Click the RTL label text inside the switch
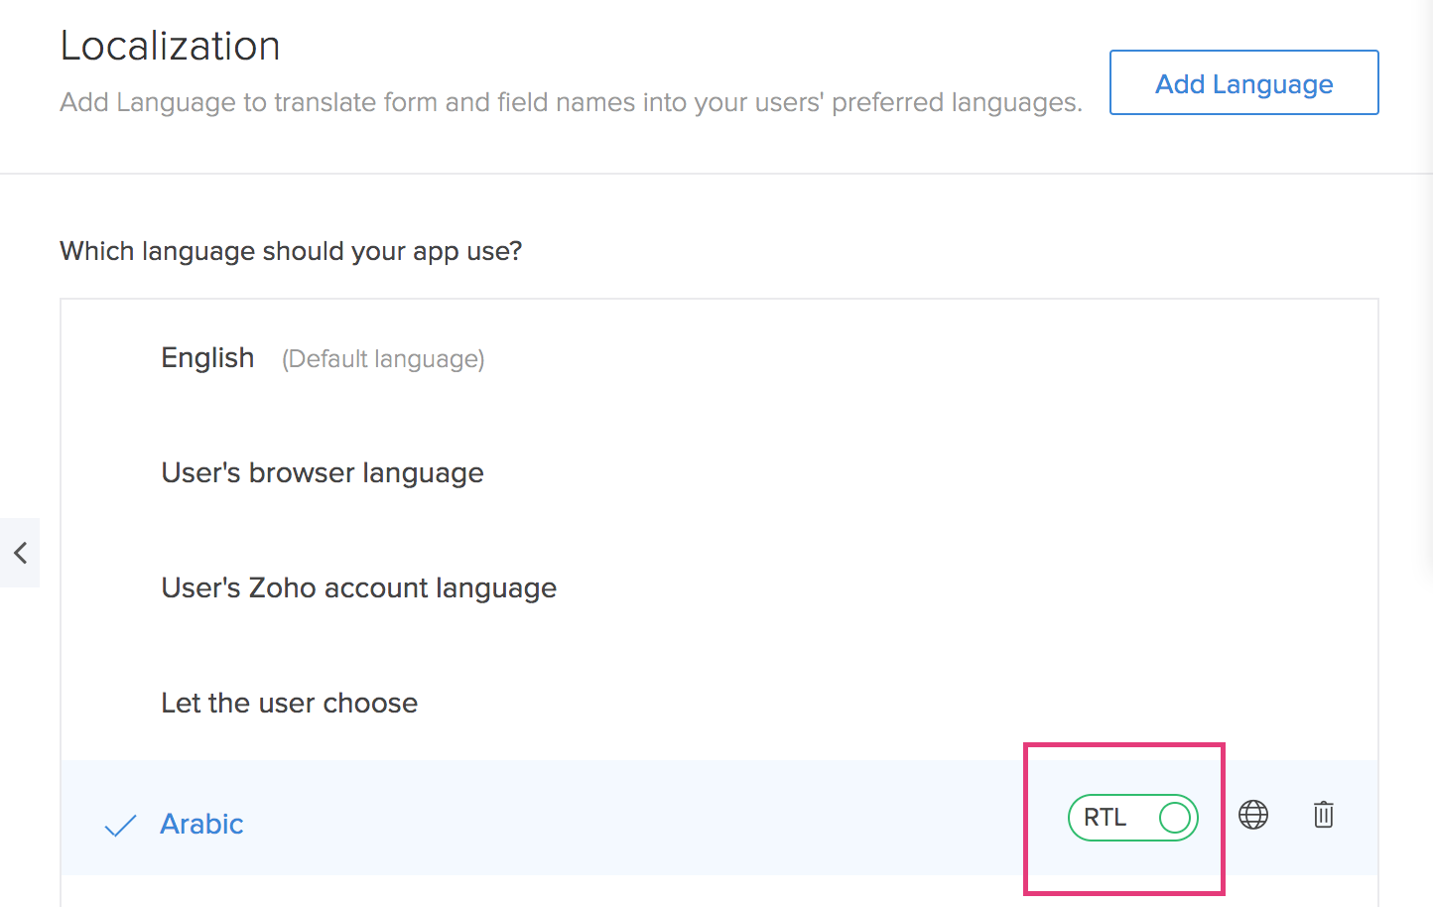The width and height of the screenshot is (1433, 907). click(x=1105, y=818)
